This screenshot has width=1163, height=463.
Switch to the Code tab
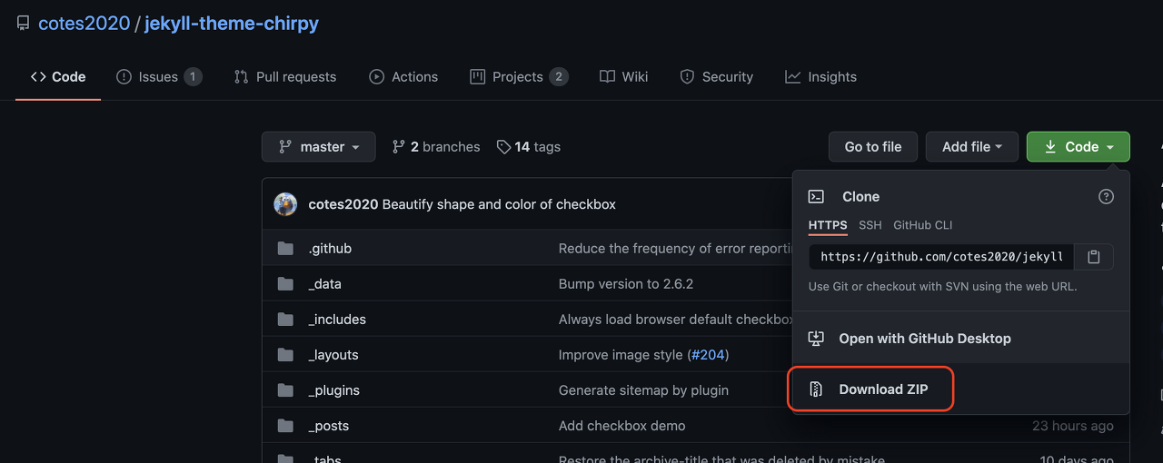(58, 76)
